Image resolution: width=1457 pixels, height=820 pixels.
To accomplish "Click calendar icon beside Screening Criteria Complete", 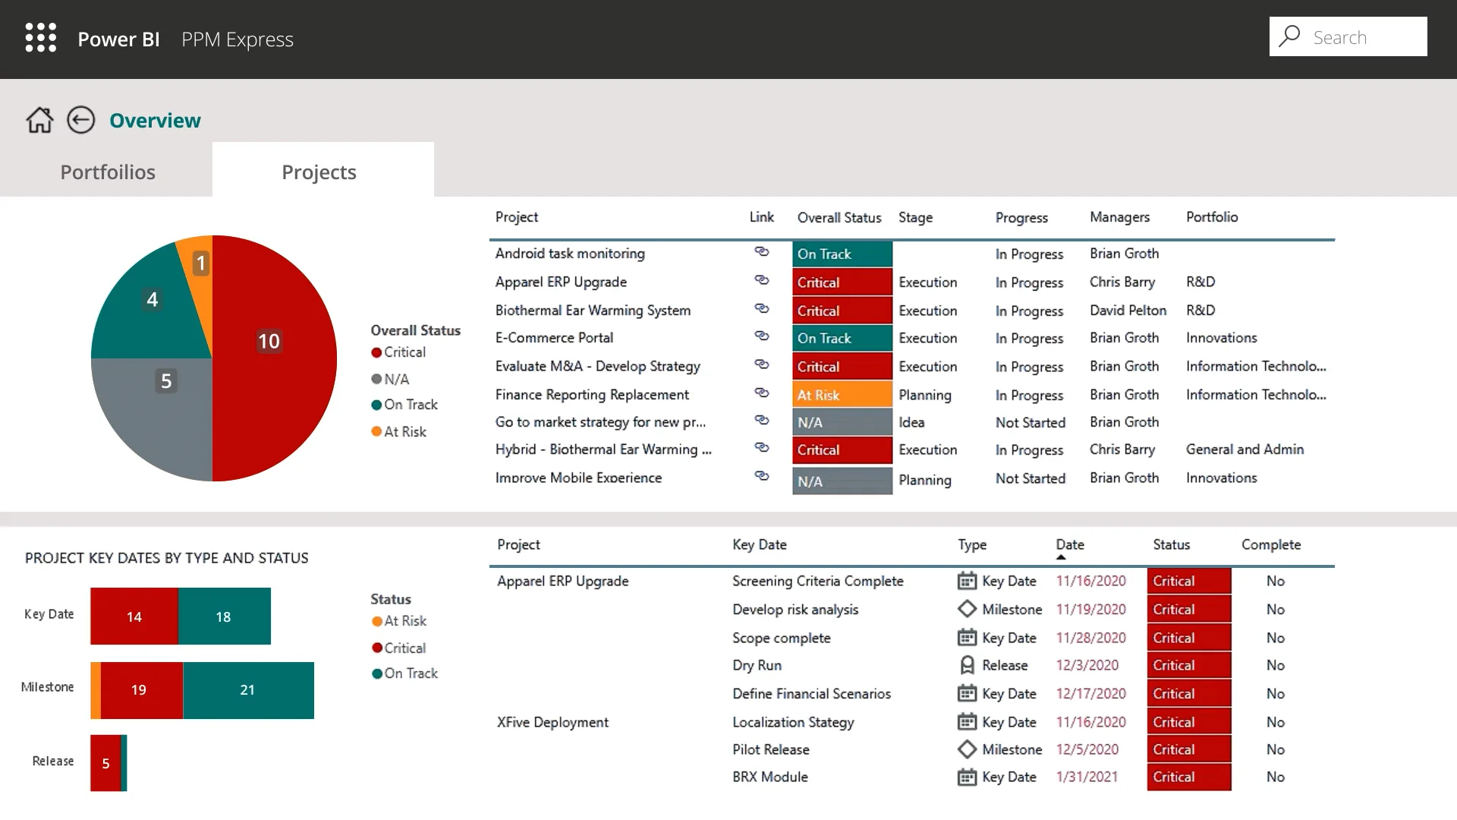I will (x=967, y=581).
